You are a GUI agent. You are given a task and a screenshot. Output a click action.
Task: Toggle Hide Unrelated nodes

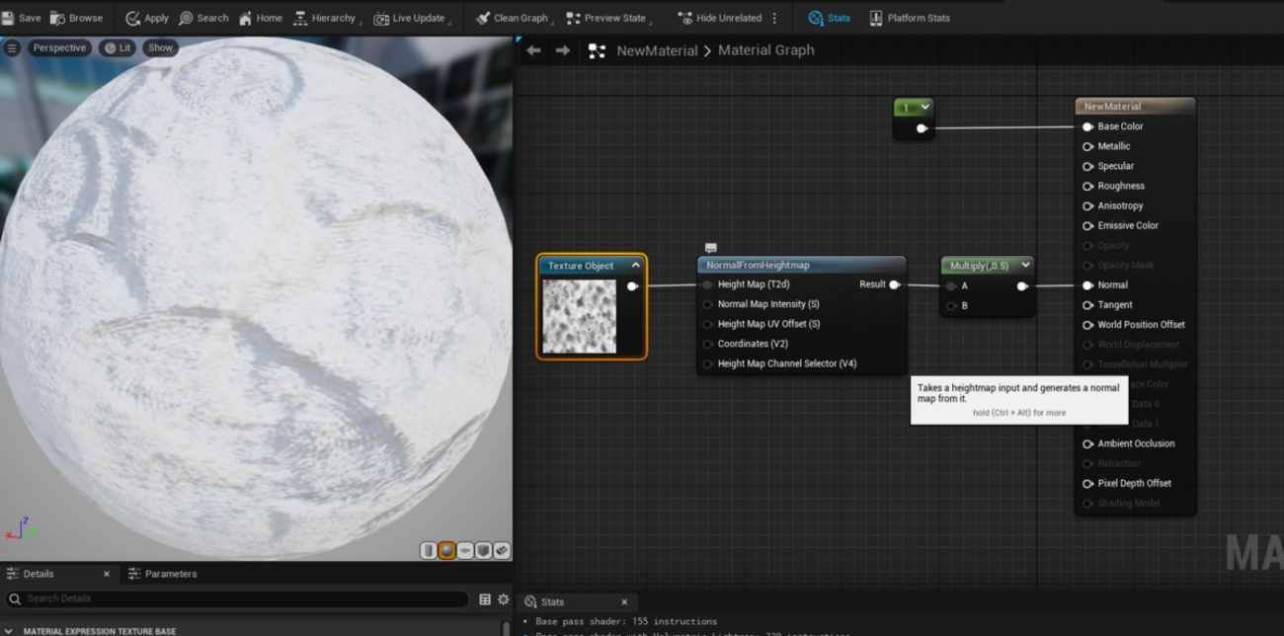coord(719,18)
